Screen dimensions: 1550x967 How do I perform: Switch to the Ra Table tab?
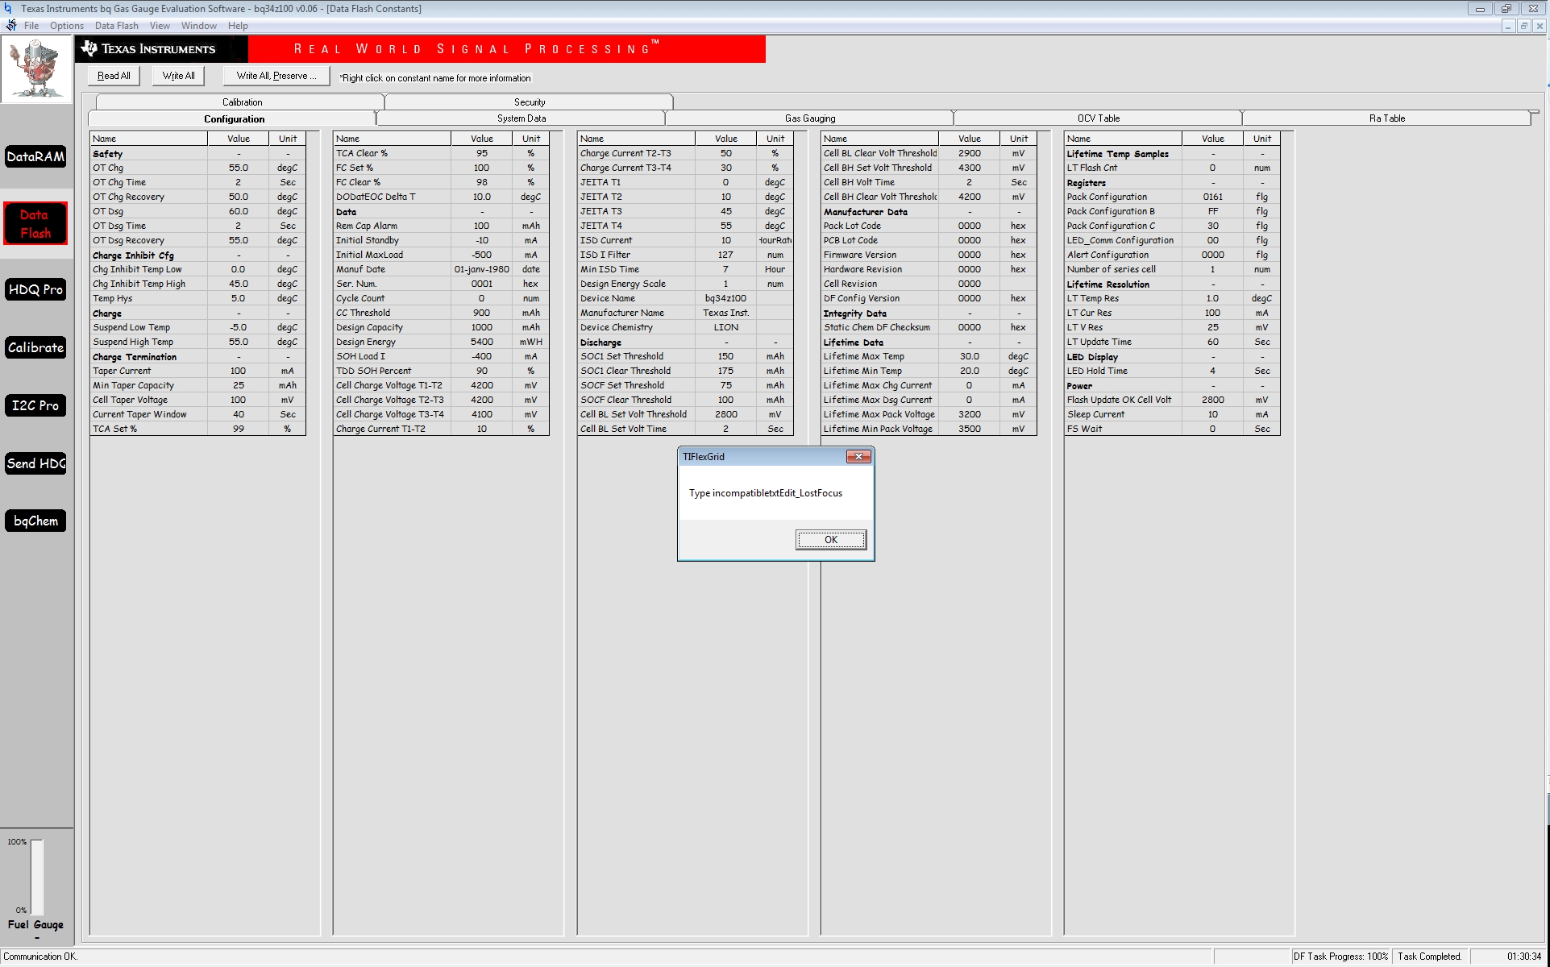(1386, 118)
